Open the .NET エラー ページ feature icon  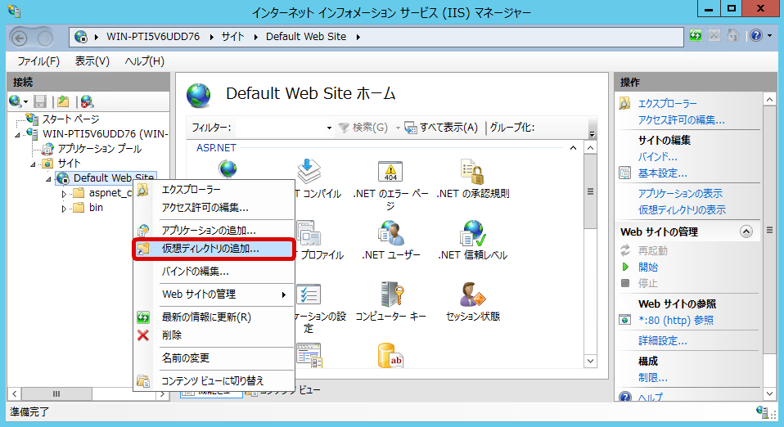tap(390, 173)
